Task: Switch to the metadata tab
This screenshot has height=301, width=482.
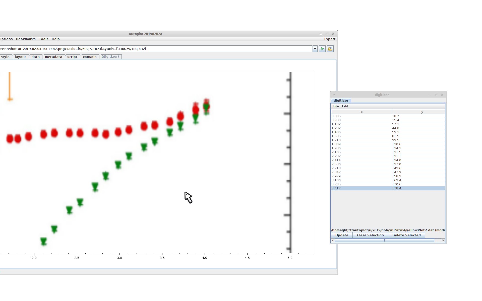Action: (53, 57)
